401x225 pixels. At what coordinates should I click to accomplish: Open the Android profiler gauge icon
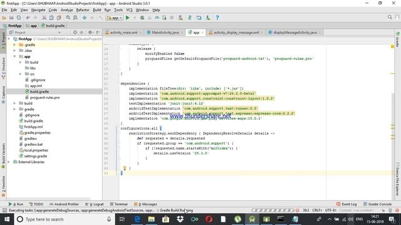[157, 17]
